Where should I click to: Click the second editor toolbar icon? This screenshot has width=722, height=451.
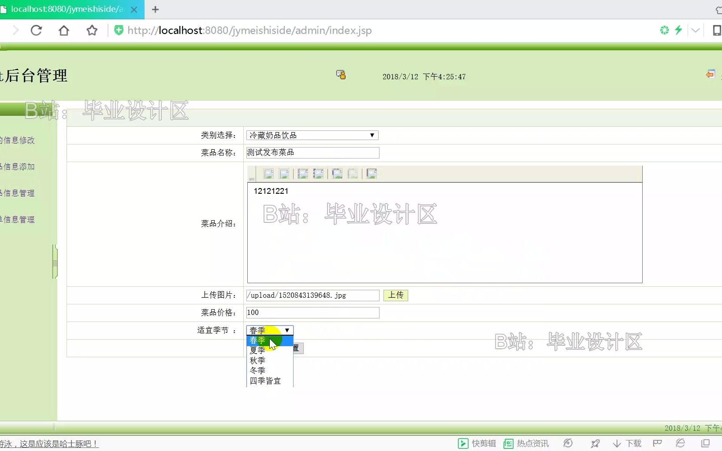click(x=284, y=174)
